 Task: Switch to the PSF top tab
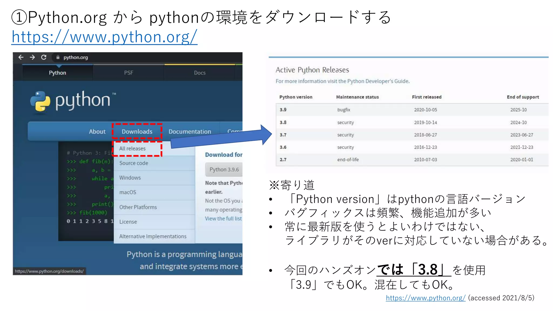129,73
